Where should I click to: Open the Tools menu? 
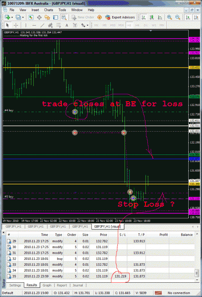click(x=62, y=10)
